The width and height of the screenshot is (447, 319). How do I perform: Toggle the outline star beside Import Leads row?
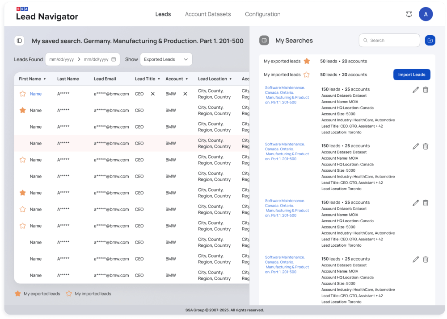point(307,75)
